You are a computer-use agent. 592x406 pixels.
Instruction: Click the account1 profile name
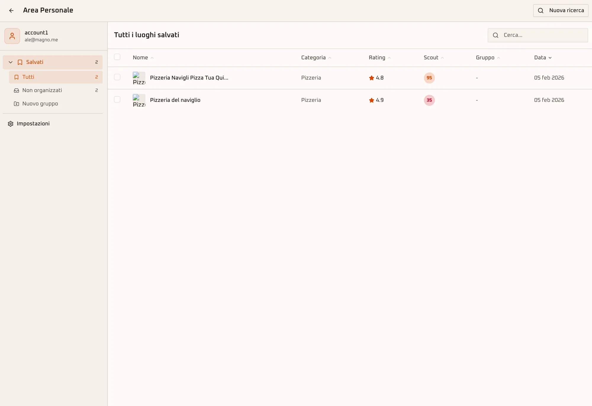tap(36, 33)
